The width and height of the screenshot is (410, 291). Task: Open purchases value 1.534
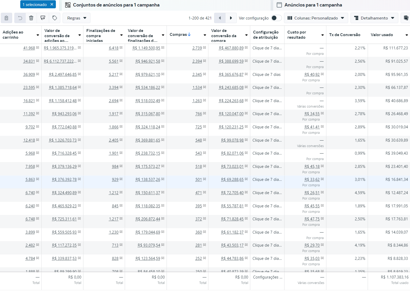tap(197, 88)
